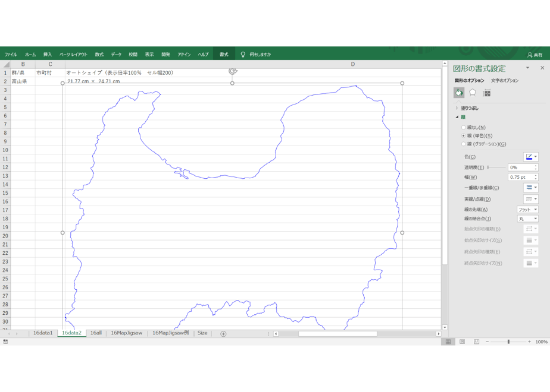The height and width of the screenshot is (392, 550).
Task: Select the 線 (グラデーション)(G) radio button
Action: coord(463,144)
